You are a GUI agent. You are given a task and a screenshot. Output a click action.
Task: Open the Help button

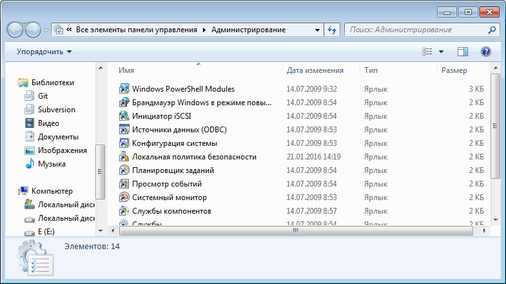coord(485,52)
